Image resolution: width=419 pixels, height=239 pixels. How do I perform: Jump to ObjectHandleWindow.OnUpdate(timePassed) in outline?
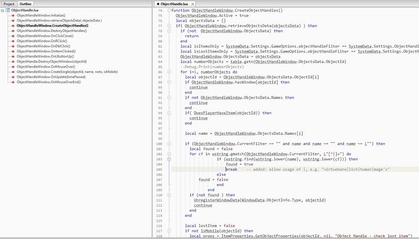tap(51, 77)
